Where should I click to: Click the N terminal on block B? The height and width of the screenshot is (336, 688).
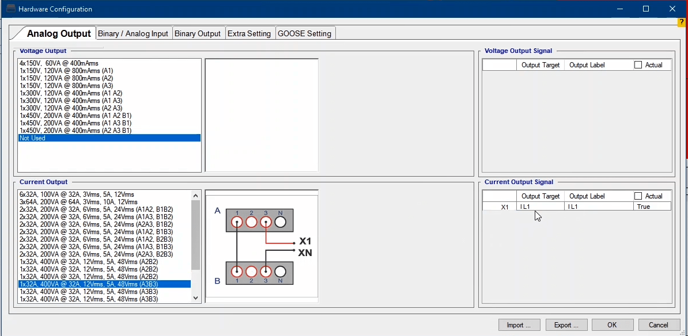coord(280,272)
